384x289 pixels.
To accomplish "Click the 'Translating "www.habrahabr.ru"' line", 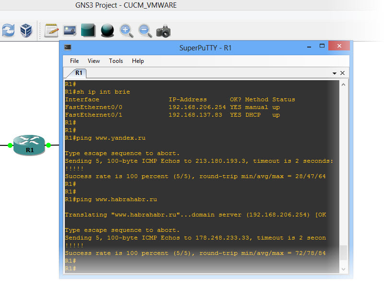I will (195, 215).
